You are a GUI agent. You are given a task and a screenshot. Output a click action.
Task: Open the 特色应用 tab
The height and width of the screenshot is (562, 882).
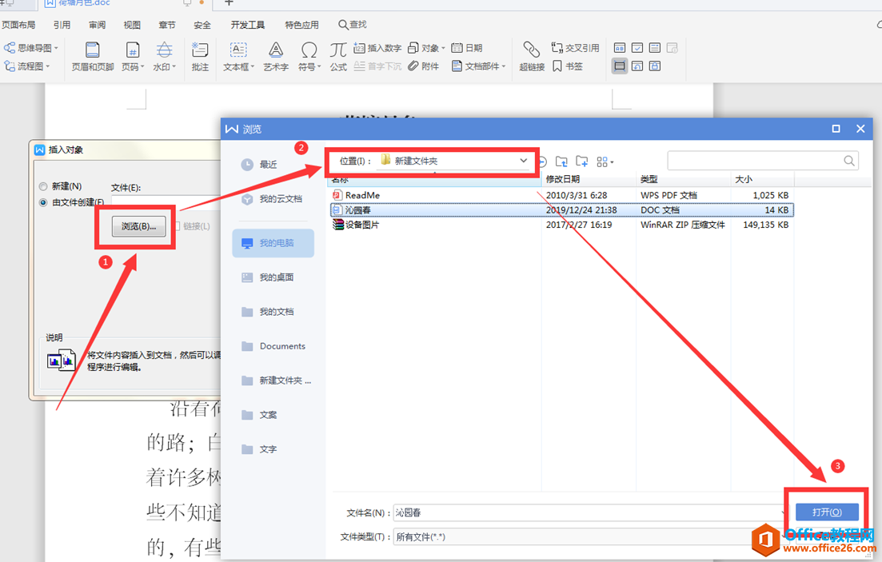click(301, 25)
